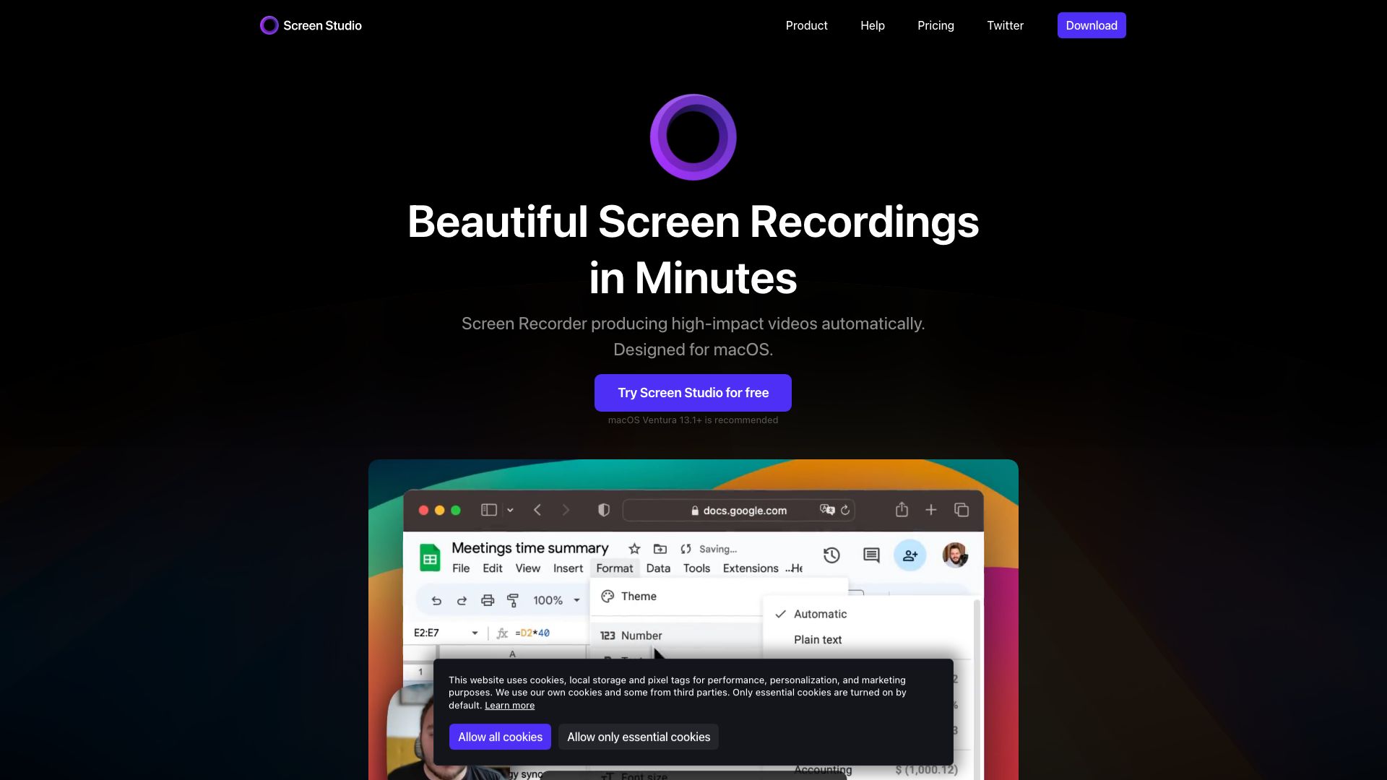Viewport: 1387px width, 780px height.
Task: Click the Undo icon in the toolbar
Action: 435,599
